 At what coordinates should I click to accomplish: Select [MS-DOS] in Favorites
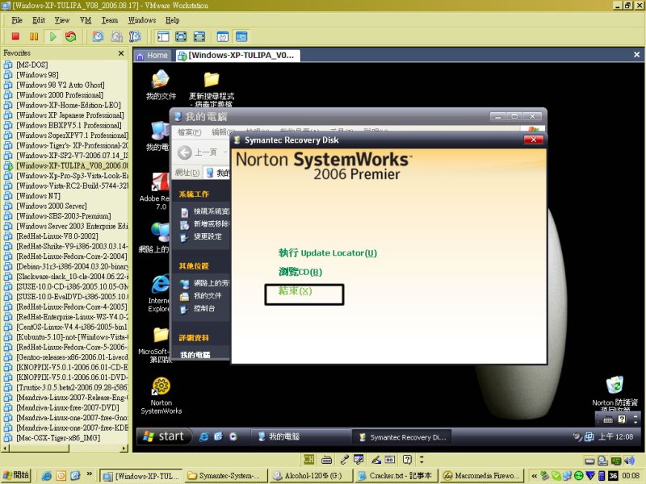tap(27, 65)
